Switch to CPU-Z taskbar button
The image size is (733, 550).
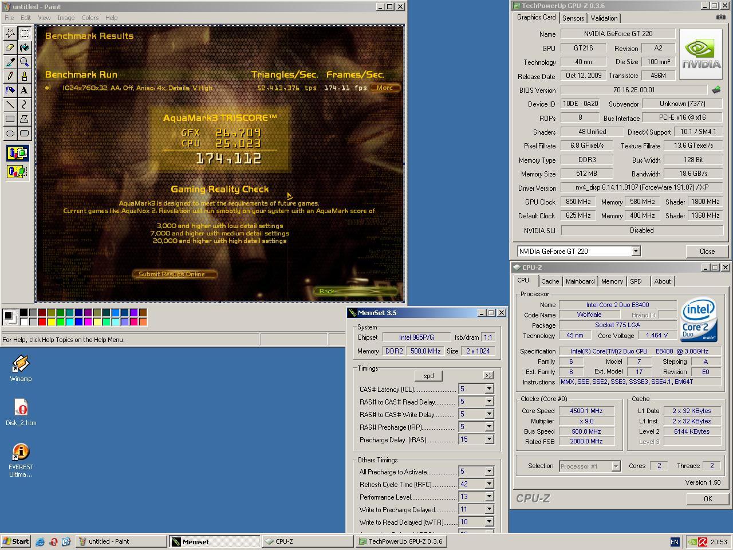point(308,541)
